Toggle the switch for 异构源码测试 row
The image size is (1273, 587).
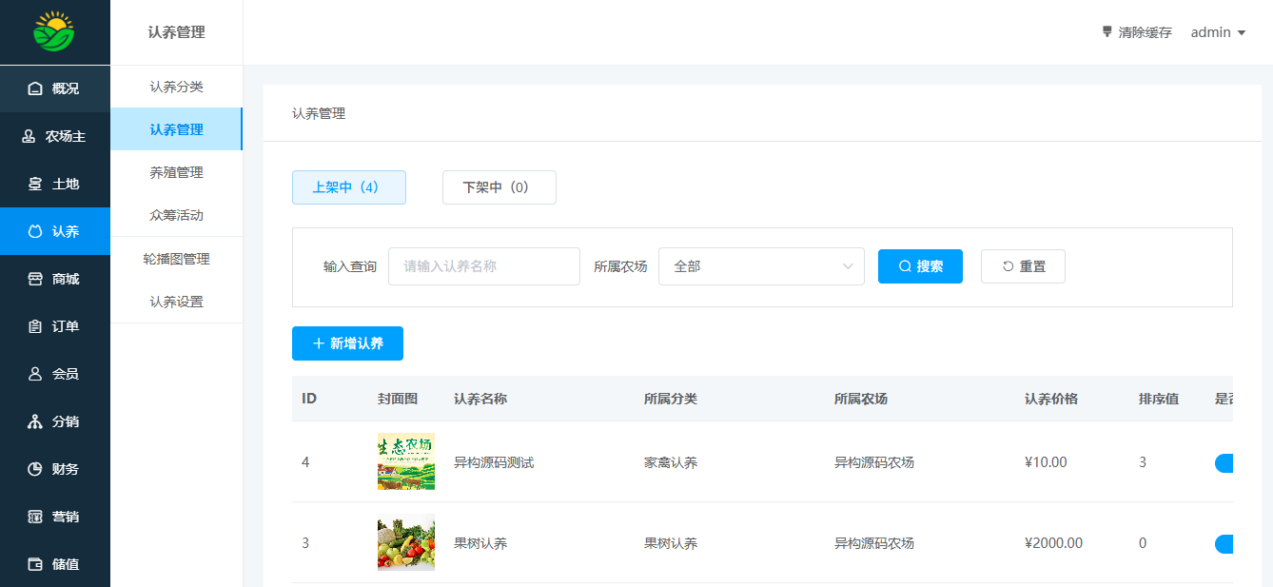tap(1224, 463)
